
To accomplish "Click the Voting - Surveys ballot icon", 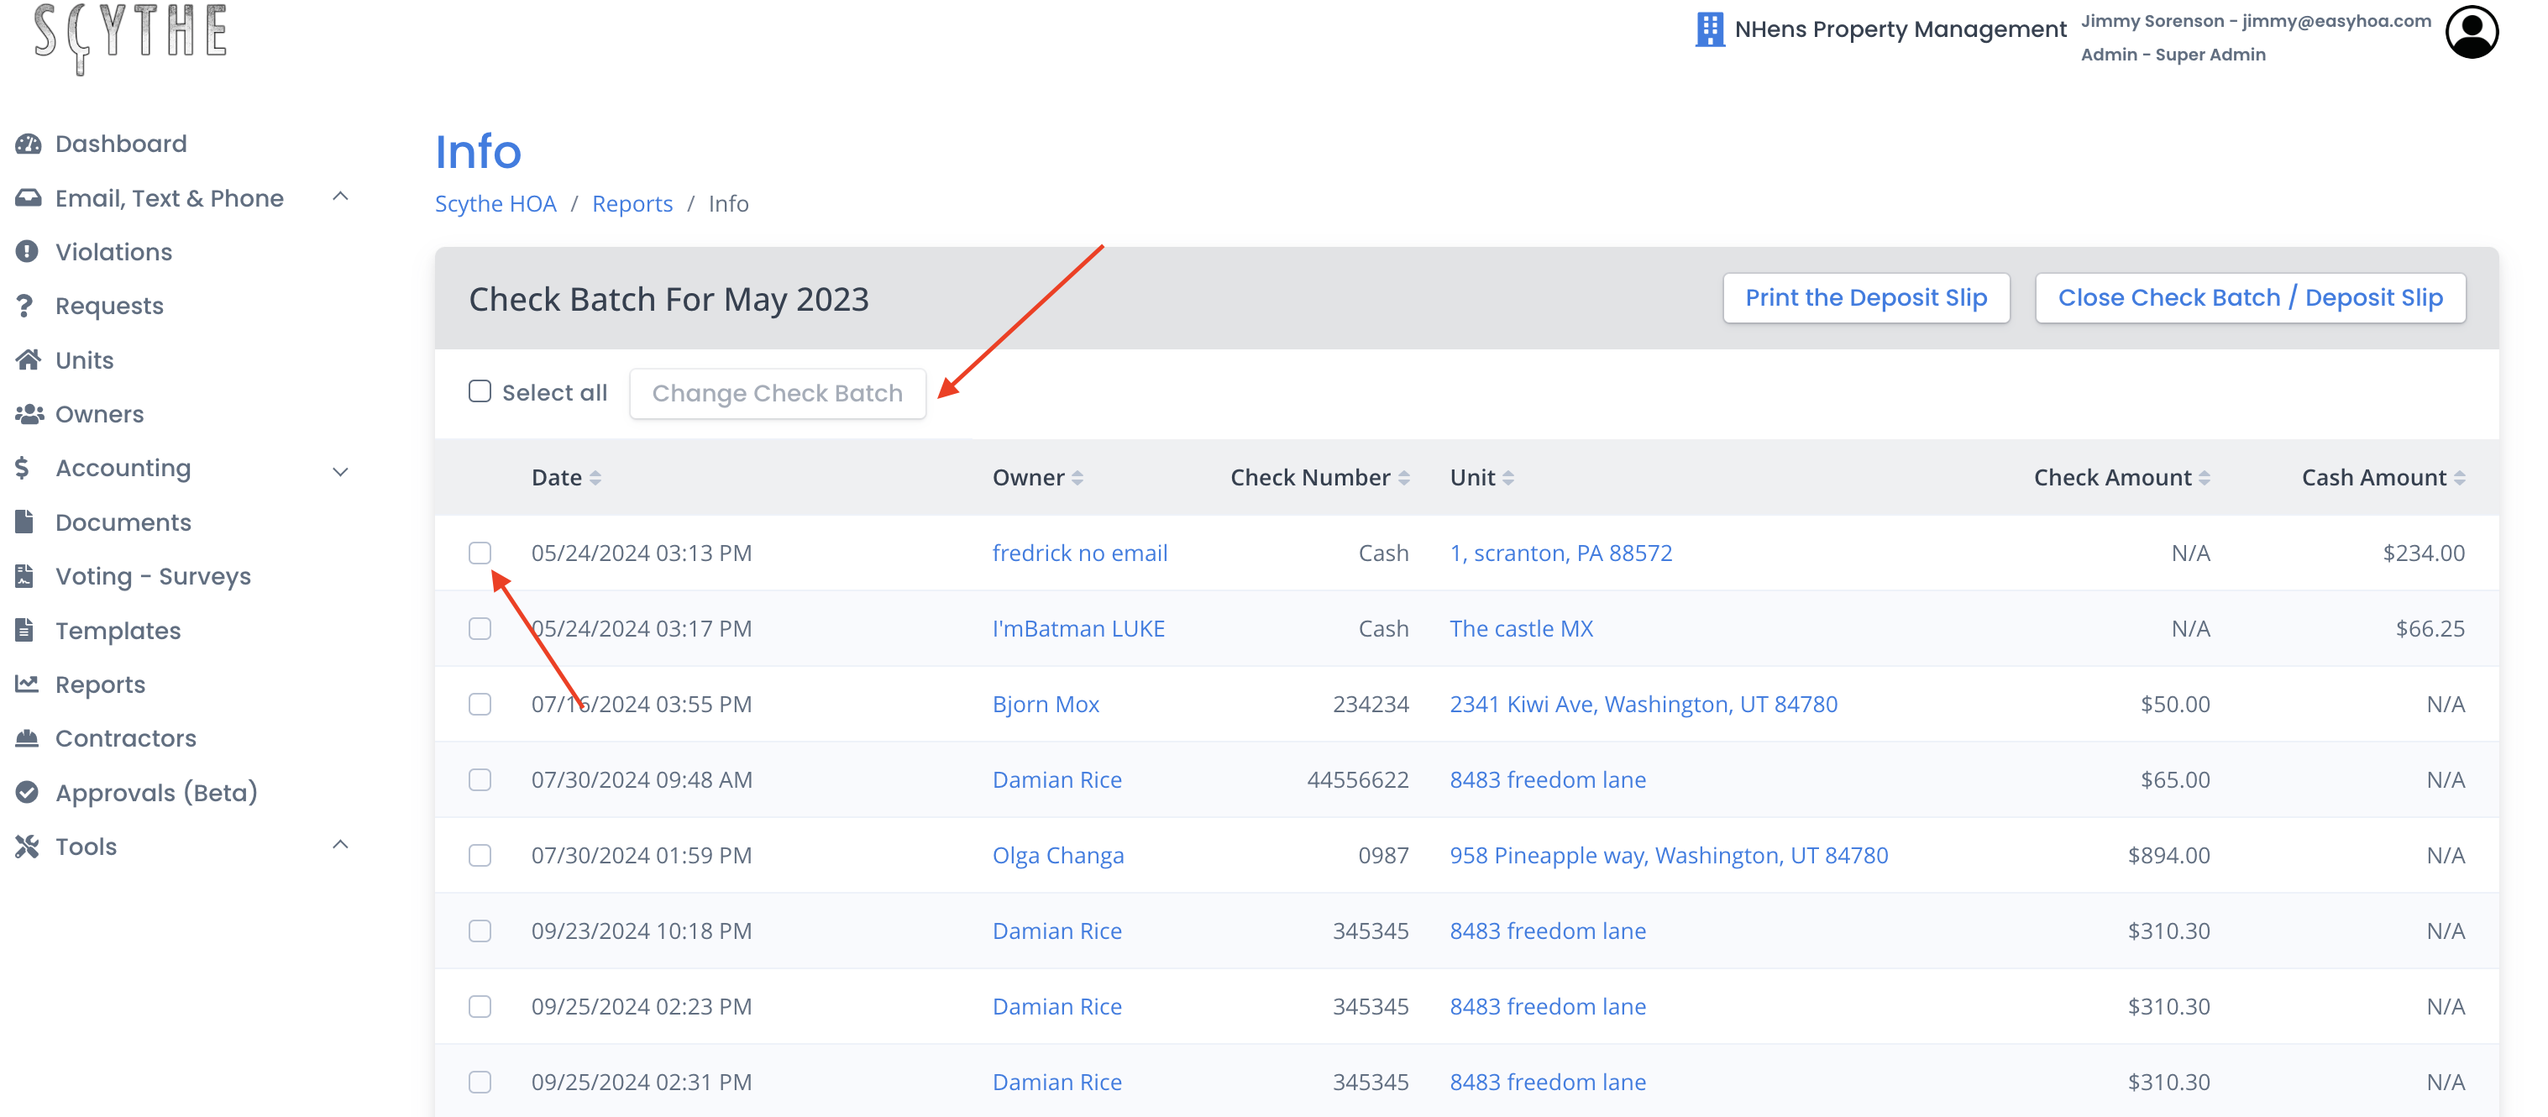I will pos(24,576).
